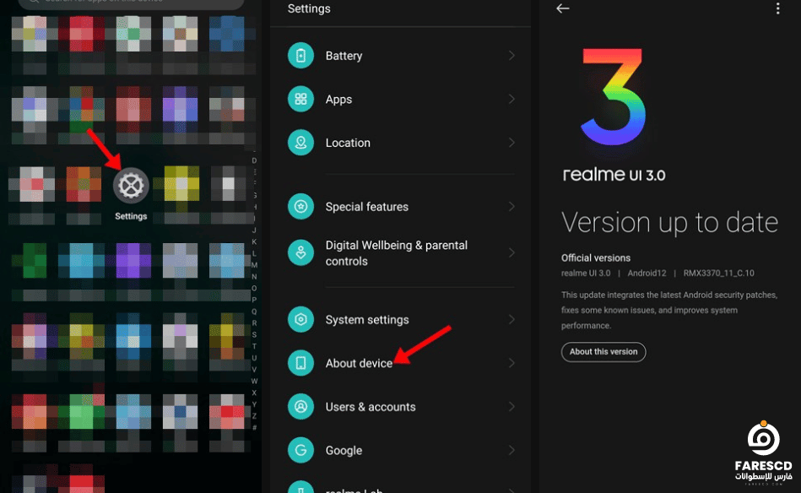Viewport: 801px width, 493px height.
Task: Tap the Digital Wellbeing & parental controls text
Action: point(397,253)
